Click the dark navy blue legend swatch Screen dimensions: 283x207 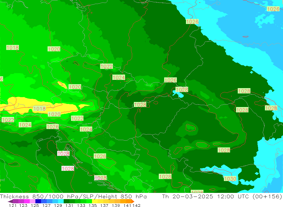pyautogui.click(x=38, y=201)
